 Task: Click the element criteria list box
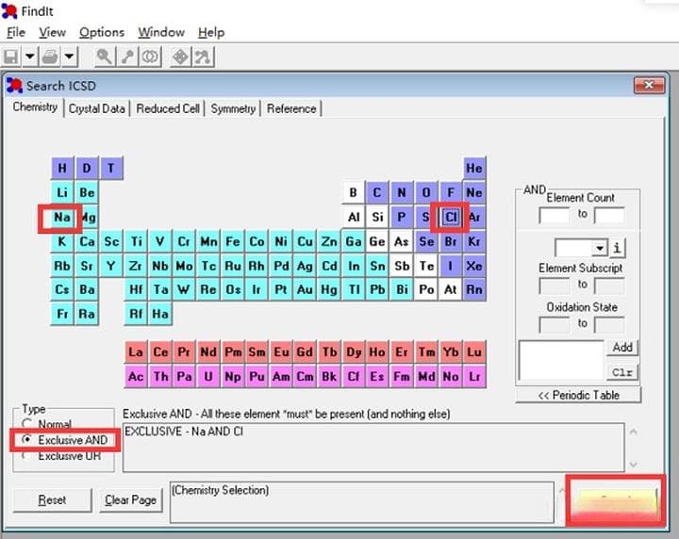click(561, 360)
